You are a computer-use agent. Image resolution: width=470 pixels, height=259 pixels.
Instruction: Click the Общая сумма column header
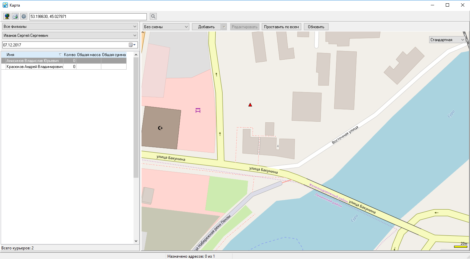(x=114, y=55)
